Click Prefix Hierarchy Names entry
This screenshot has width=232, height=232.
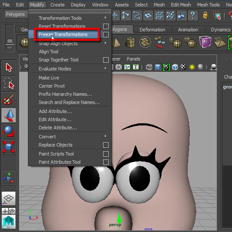[x=65, y=94]
